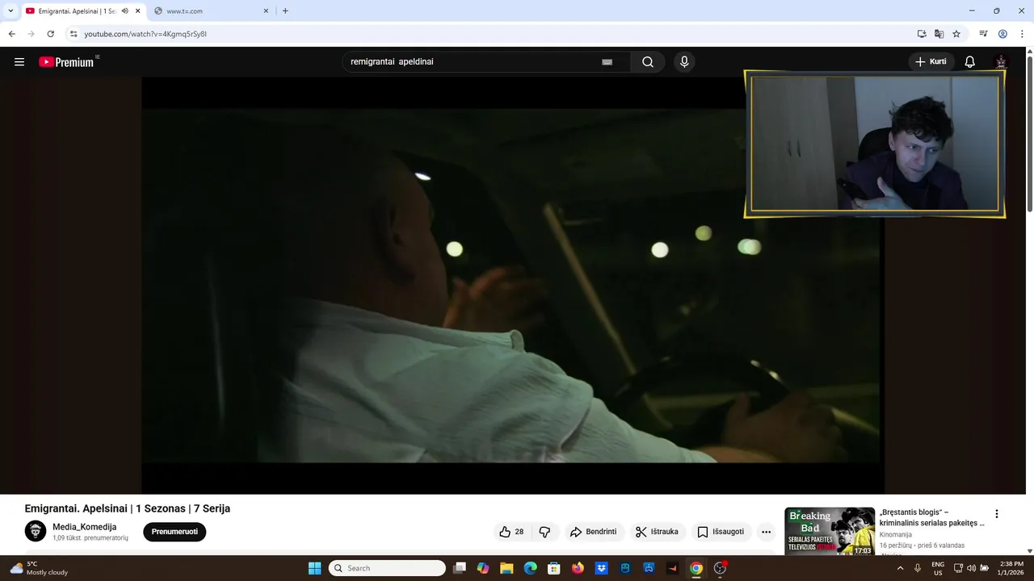Viewport: 1034px width, 581px height.
Task: Open volume control in system tray
Action: (x=971, y=568)
